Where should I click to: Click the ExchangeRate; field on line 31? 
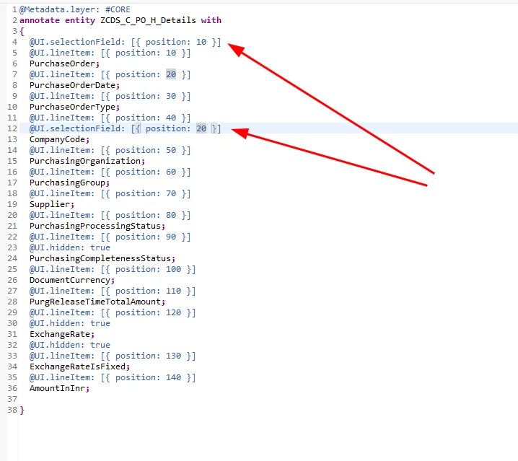coord(62,335)
